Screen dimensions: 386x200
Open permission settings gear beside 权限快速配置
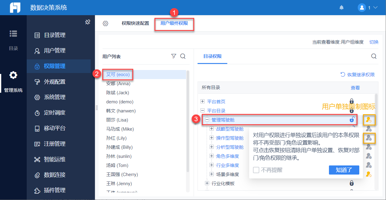[x=105, y=23]
